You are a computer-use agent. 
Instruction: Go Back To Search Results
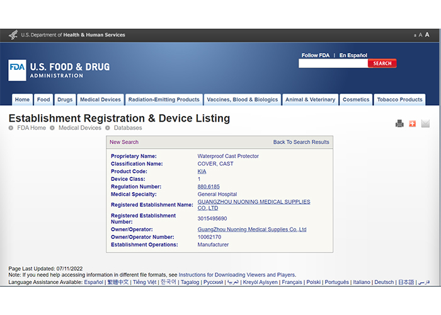301,142
